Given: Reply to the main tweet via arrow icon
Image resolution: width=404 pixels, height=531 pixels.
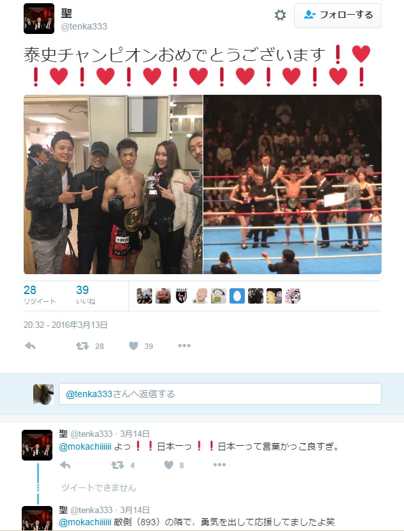Looking at the screenshot, I should tap(30, 346).
